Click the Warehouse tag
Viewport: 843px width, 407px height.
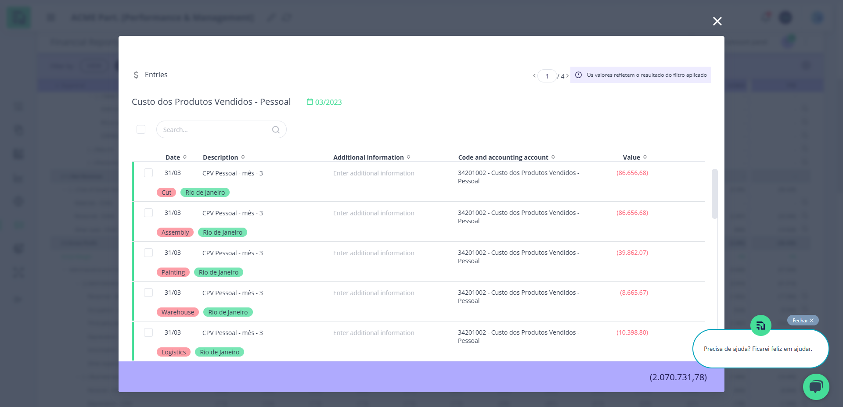point(178,312)
